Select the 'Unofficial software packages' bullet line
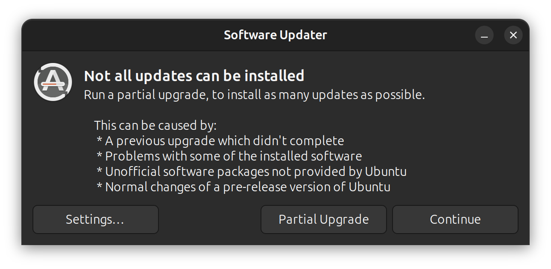This screenshot has width=551, height=269. (251, 172)
